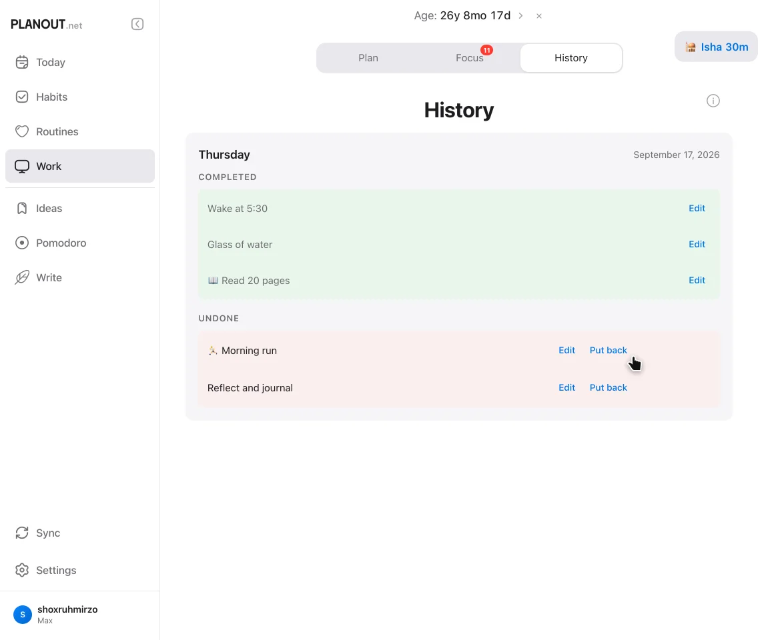This screenshot has height=640, width=774.
Task: Click the runner emoji on Morning run
Action: coord(213,350)
